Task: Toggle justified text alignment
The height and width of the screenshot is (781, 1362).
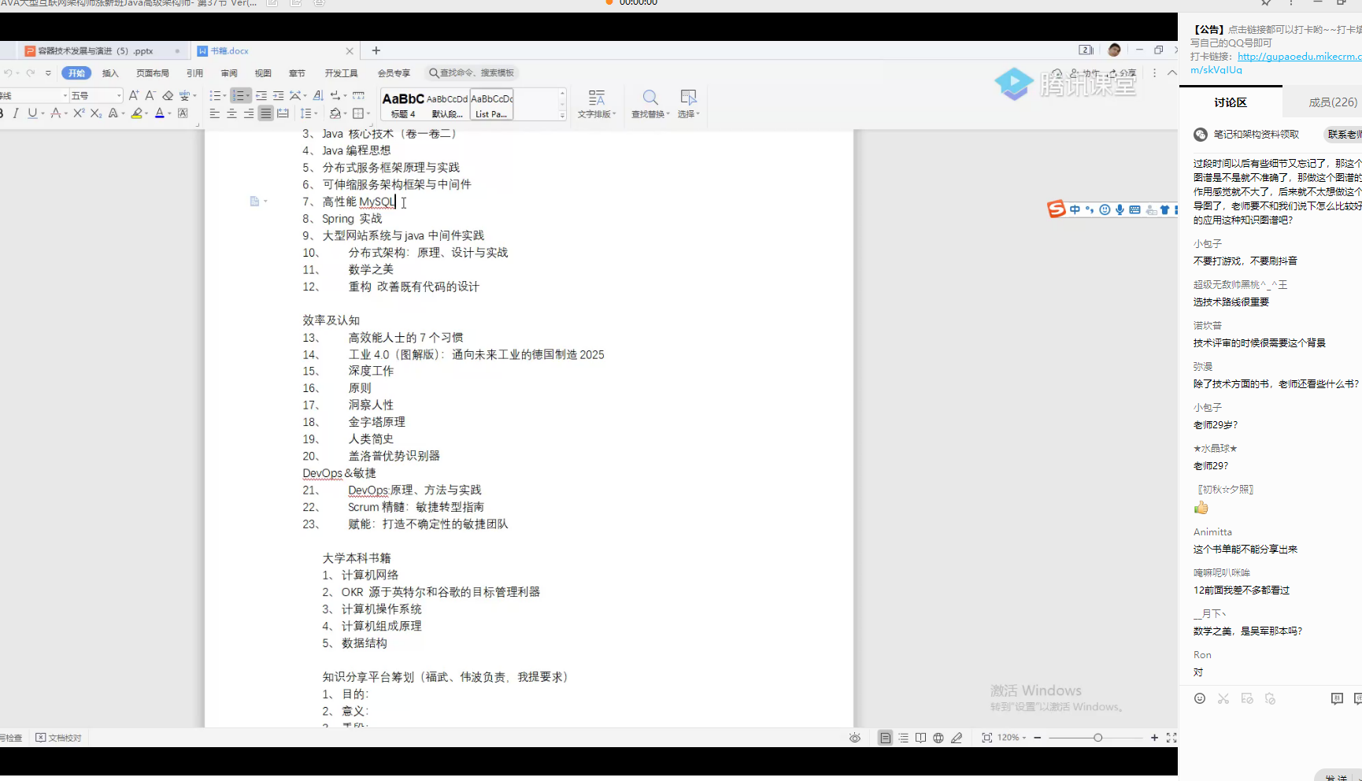Action: pyautogui.click(x=266, y=113)
